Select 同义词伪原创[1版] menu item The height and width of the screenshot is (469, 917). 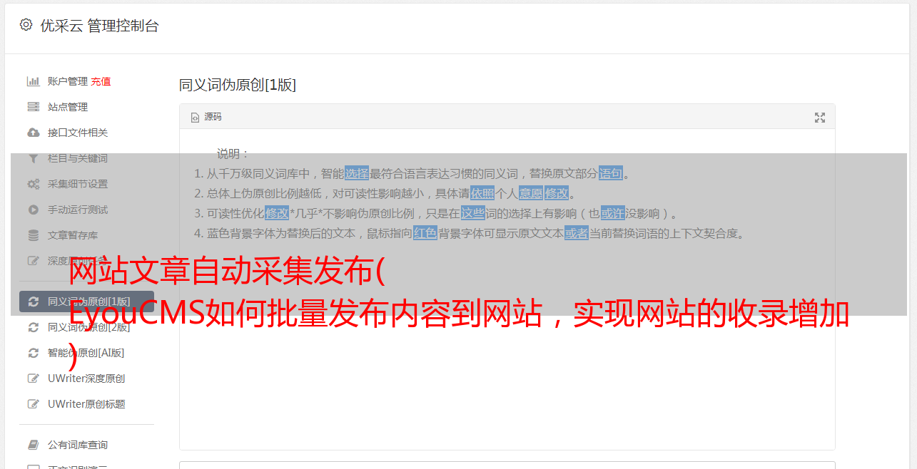point(86,301)
